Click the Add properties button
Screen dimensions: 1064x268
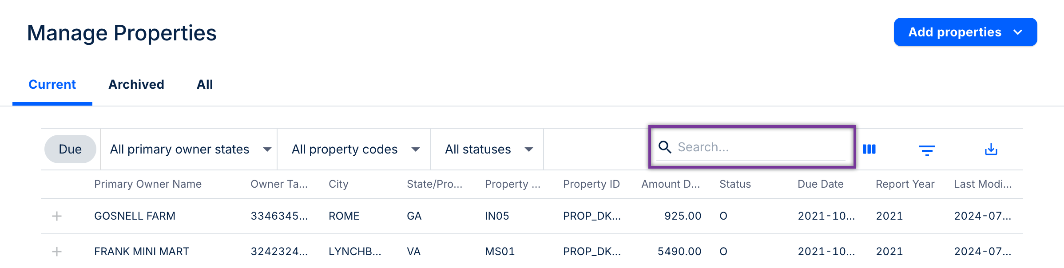point(965,32)
